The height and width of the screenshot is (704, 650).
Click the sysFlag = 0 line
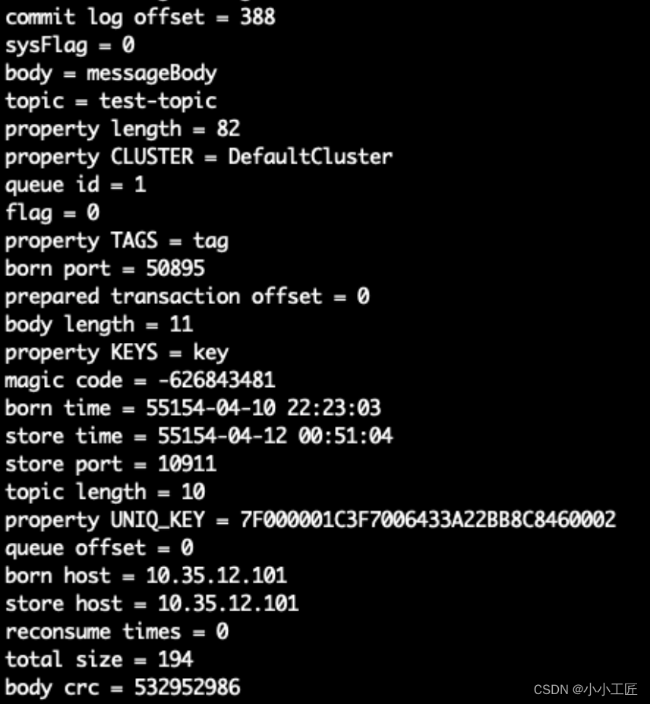[70, 46]
